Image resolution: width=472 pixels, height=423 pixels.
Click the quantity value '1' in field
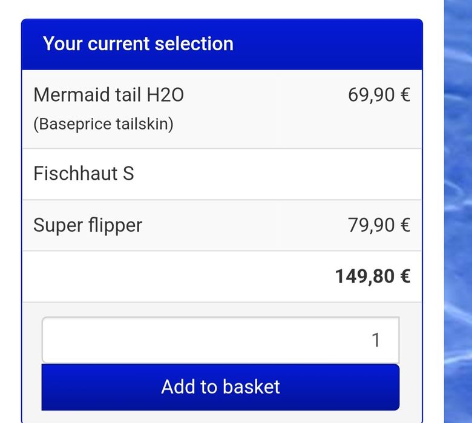(x=376, y=340)
